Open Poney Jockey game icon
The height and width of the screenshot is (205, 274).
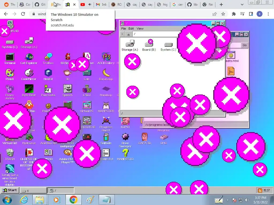10,92
